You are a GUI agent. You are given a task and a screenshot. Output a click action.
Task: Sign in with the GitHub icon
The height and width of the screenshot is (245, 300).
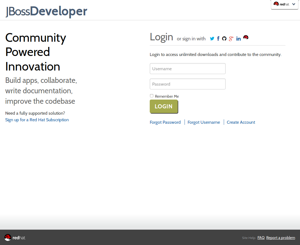(224, 39)
